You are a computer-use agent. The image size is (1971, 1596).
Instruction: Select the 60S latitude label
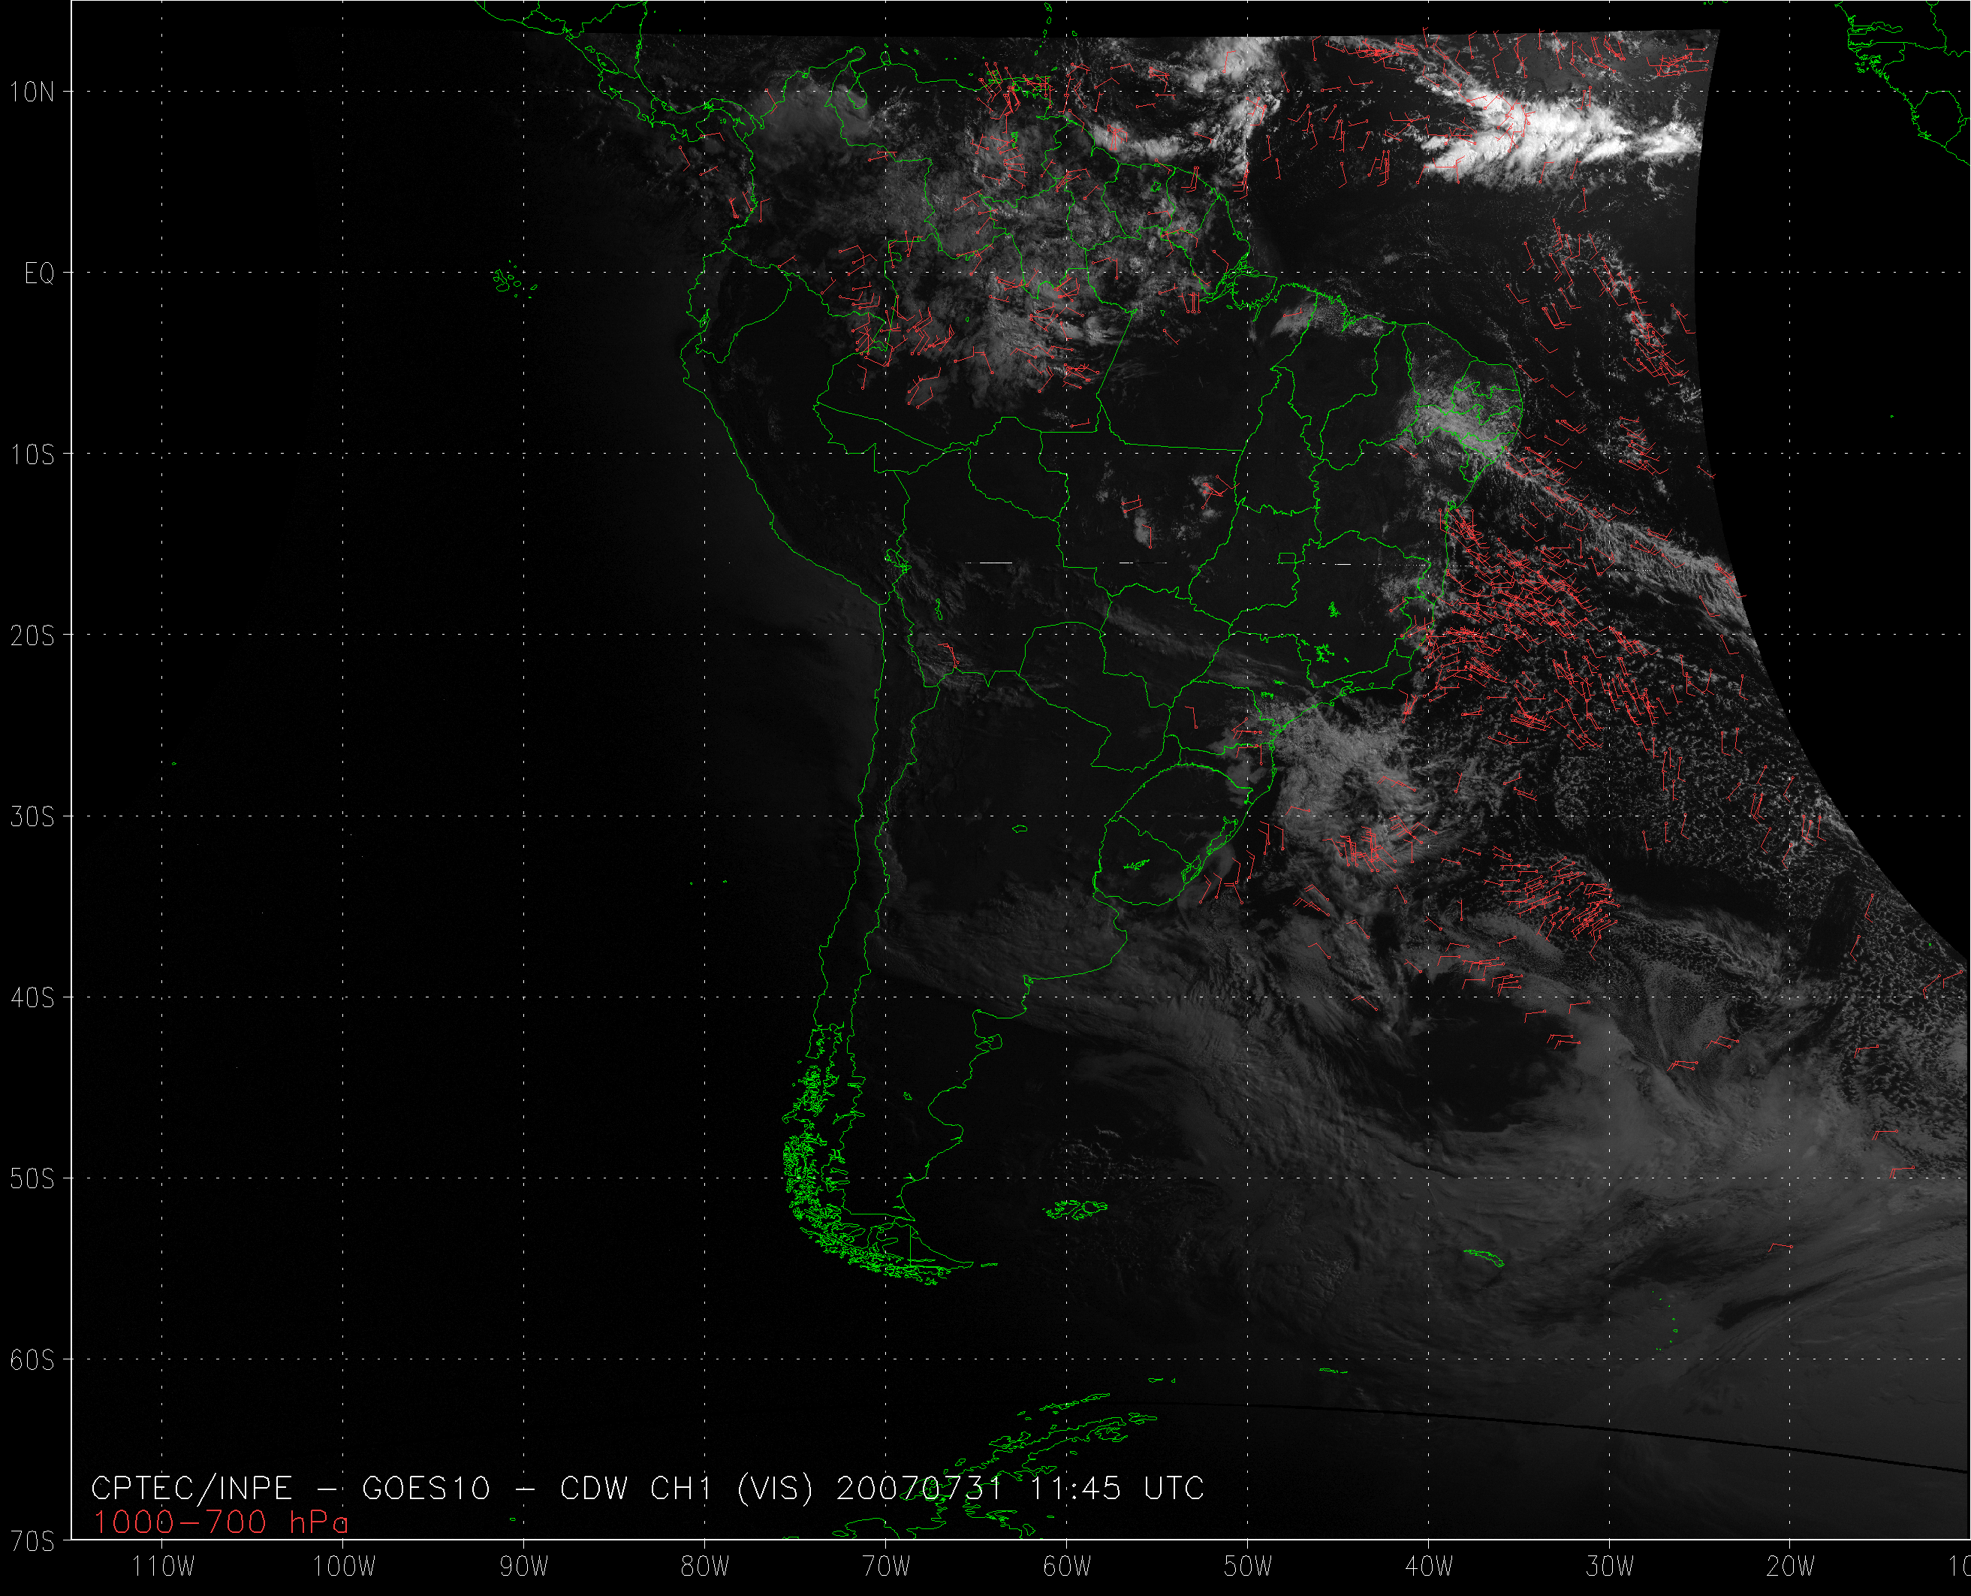coord(32,1359)
